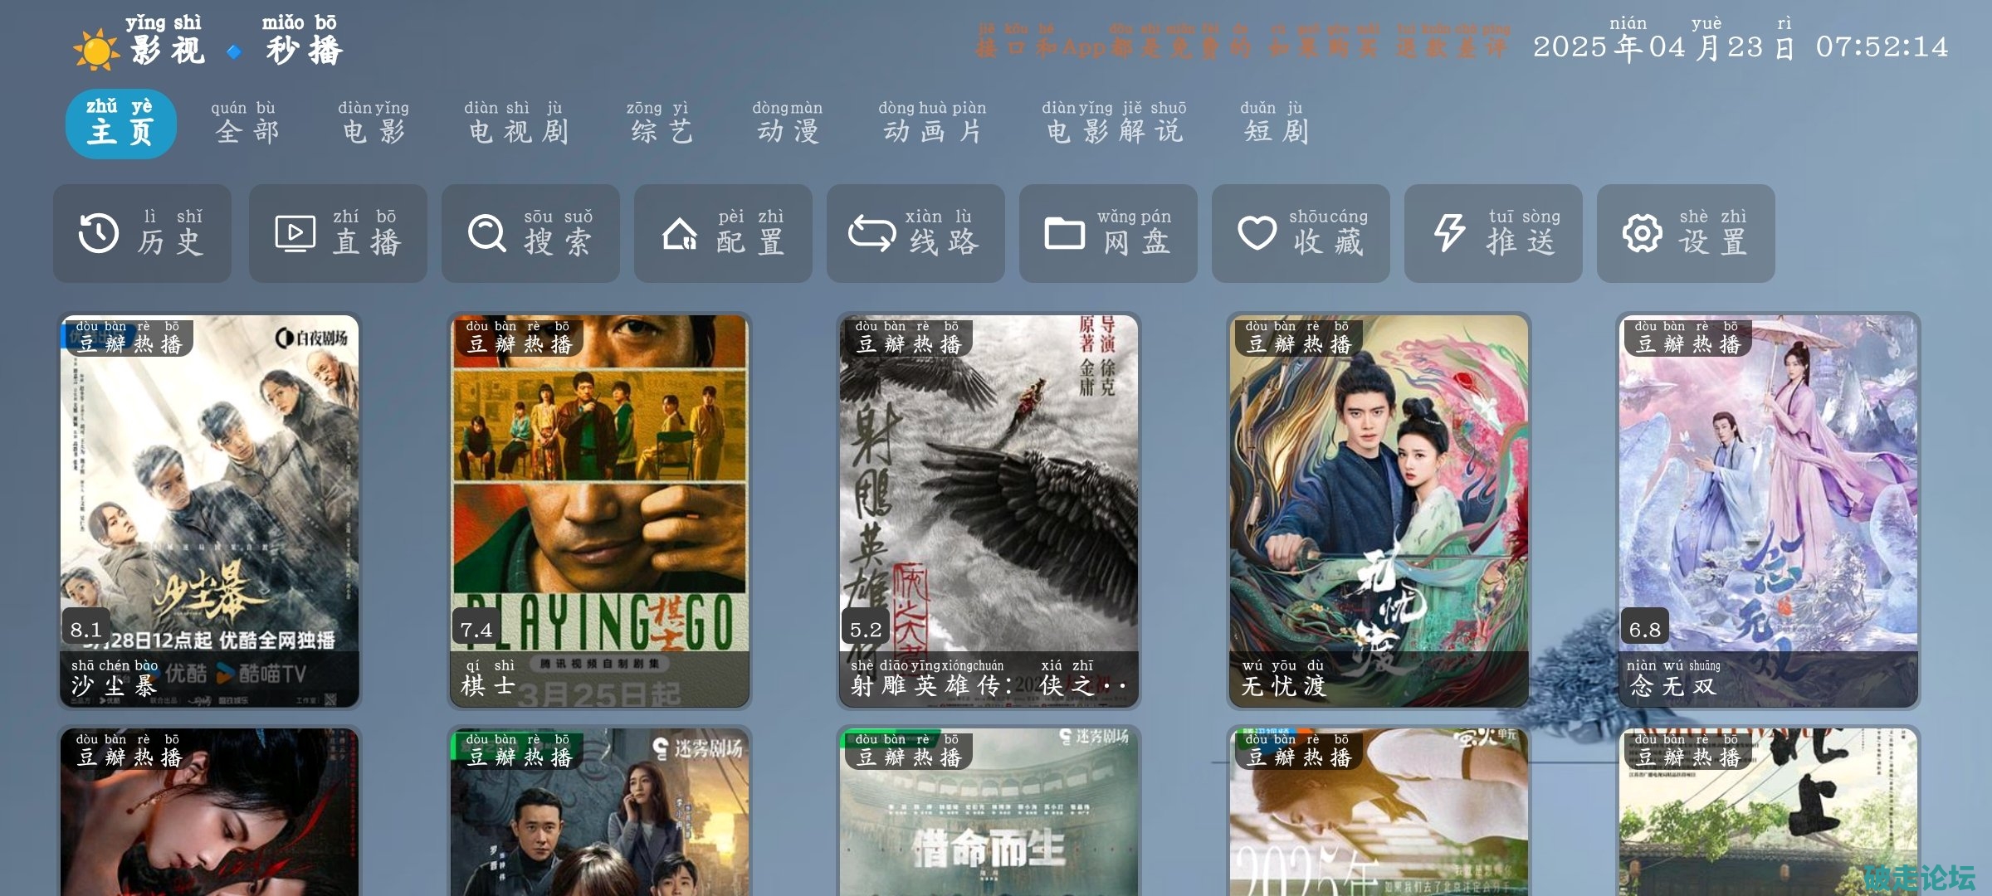The image size is (1992, 896).
Task: Click the 推送 lightning push icon
Action: pos(1449,233)
